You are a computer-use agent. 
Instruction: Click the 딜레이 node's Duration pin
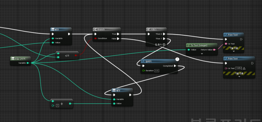coord(143,71)
